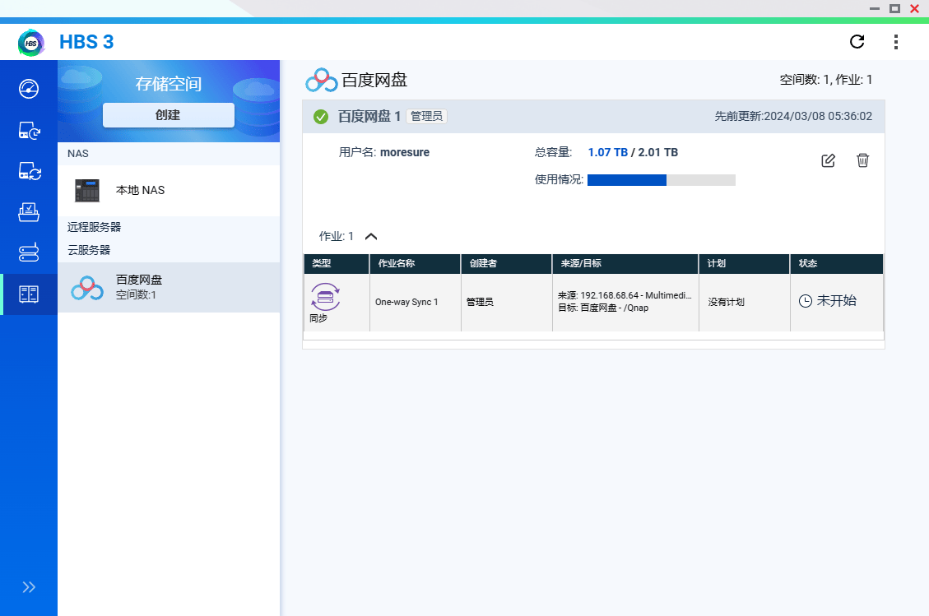Select the Restore sidebar icon

[29, 212]
